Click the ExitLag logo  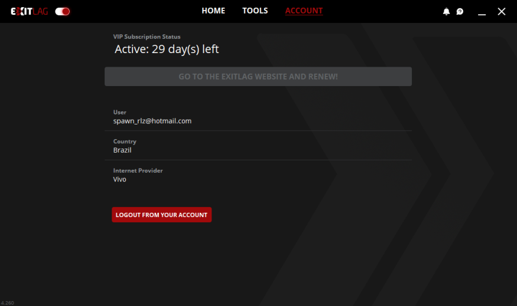30,12
